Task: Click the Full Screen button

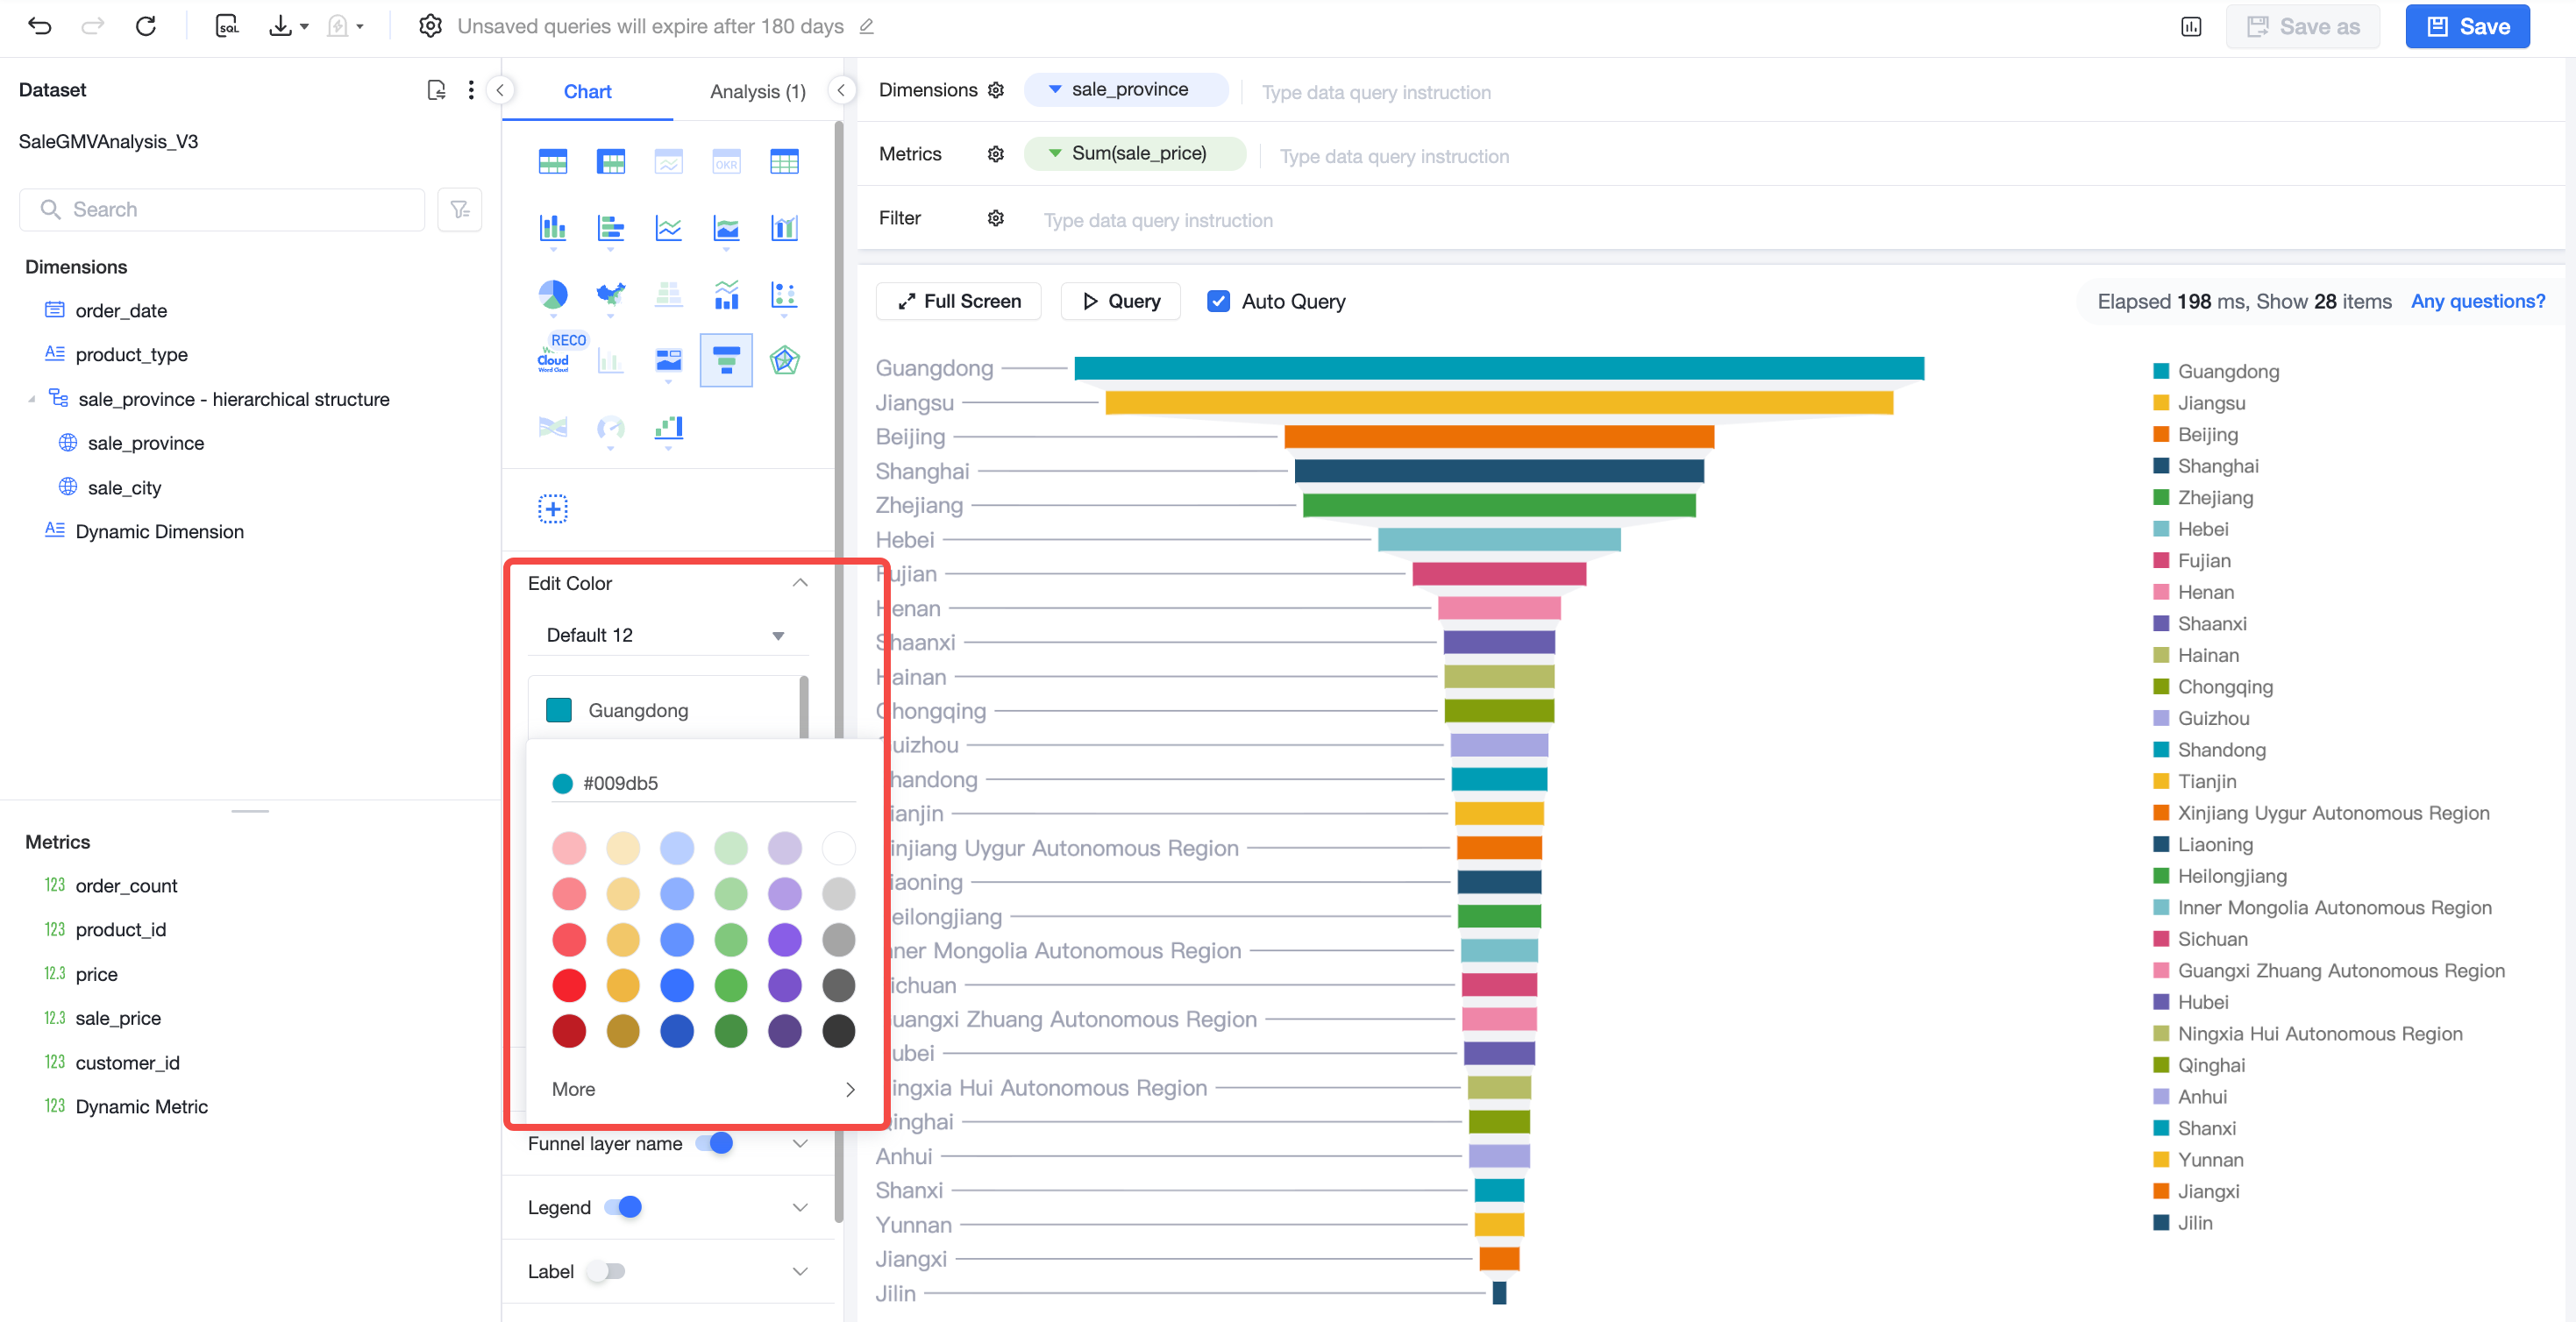Action: (958, 301)
